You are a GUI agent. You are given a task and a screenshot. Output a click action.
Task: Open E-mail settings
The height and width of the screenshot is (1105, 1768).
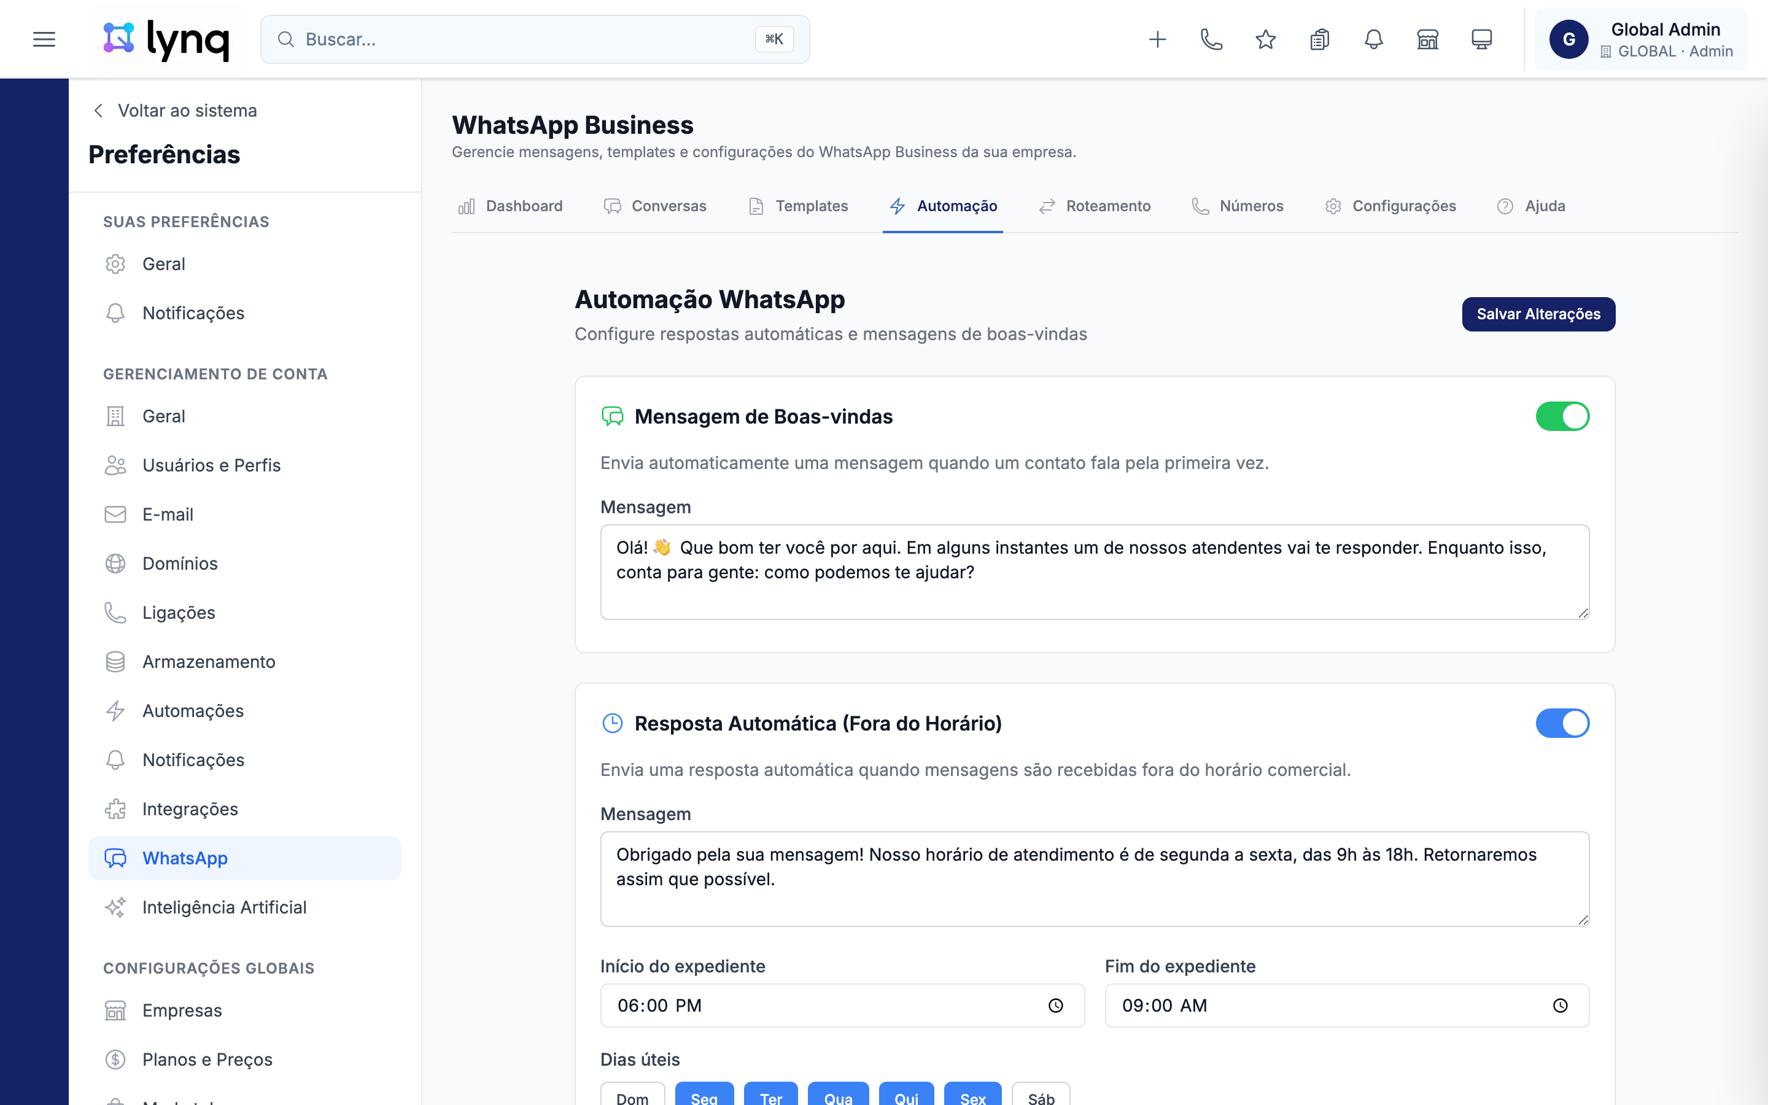click(245, 514)
